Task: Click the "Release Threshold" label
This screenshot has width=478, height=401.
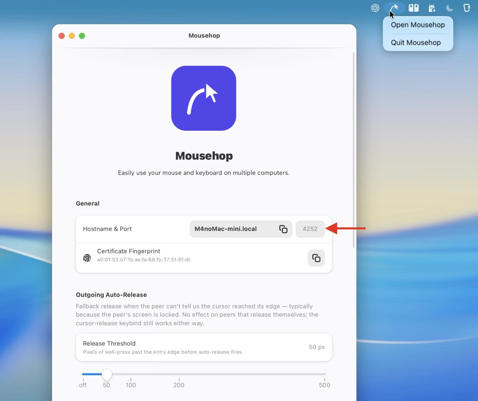Action: (x=109, y=344)
